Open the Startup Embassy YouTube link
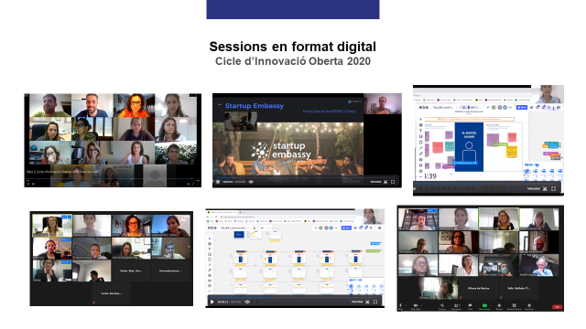Viewport: 586px width, 329px height. 330,111
